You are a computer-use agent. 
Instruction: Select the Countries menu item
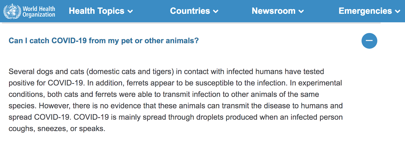190,11
